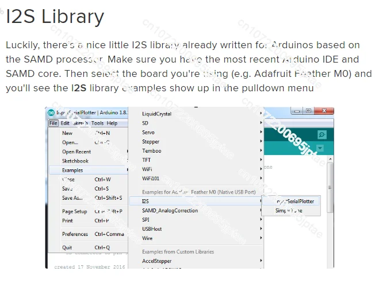Select the Examples menu entry
Screen dimensions: 379x283
(x=88, y=170)
